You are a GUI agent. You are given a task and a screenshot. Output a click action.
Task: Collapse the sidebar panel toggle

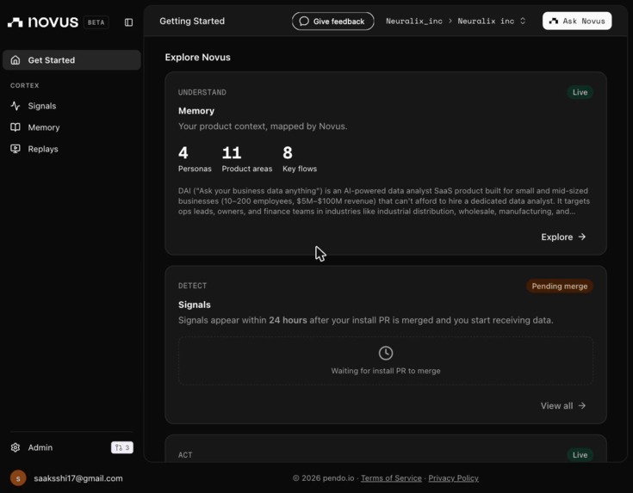point(128,22)
